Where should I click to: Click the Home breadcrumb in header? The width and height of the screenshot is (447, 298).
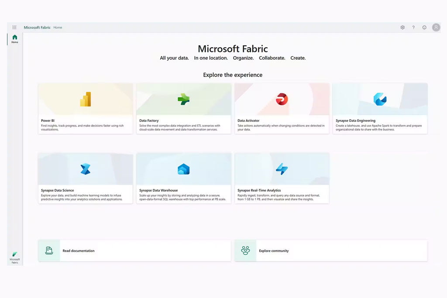58,27
